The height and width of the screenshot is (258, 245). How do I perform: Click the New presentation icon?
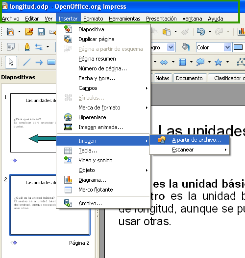point(10,31)
